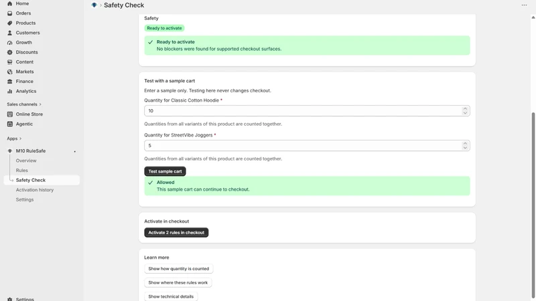Open Agentic sales channel
The width and height of the screenshot is (536, 301).
click(24, 124)
